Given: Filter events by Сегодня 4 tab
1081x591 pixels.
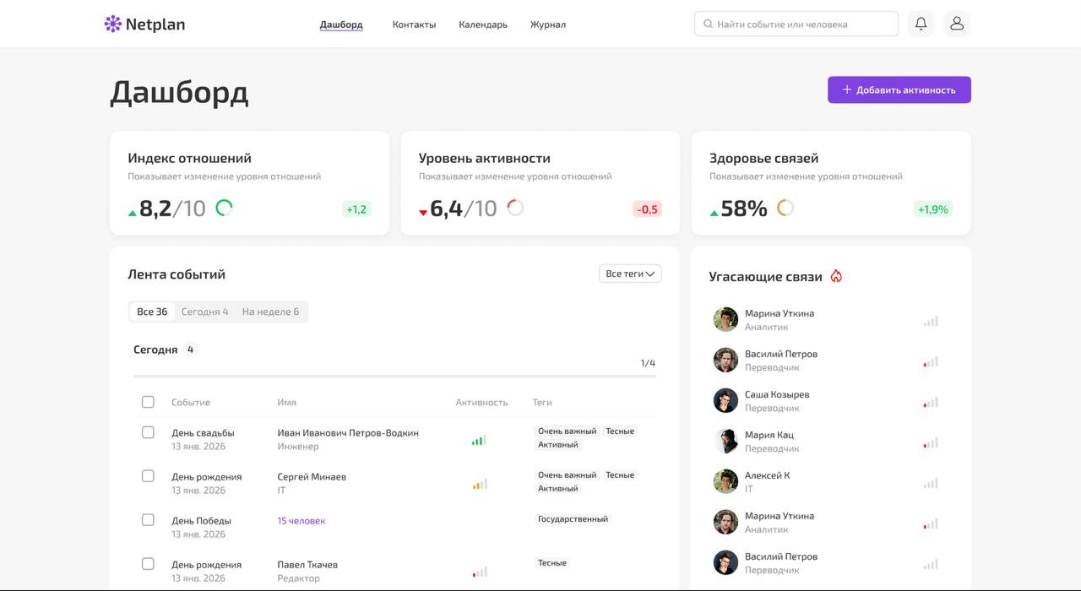Looking at the screenshot, I should (204, 312).
